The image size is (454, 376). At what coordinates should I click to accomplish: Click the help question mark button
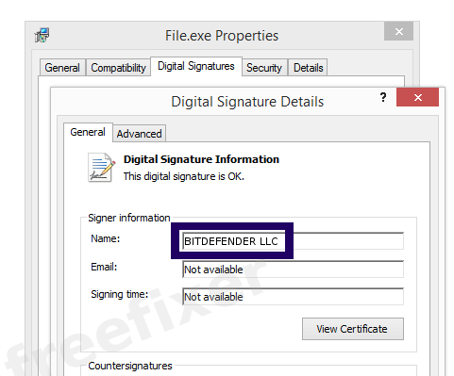coord(383,97)
